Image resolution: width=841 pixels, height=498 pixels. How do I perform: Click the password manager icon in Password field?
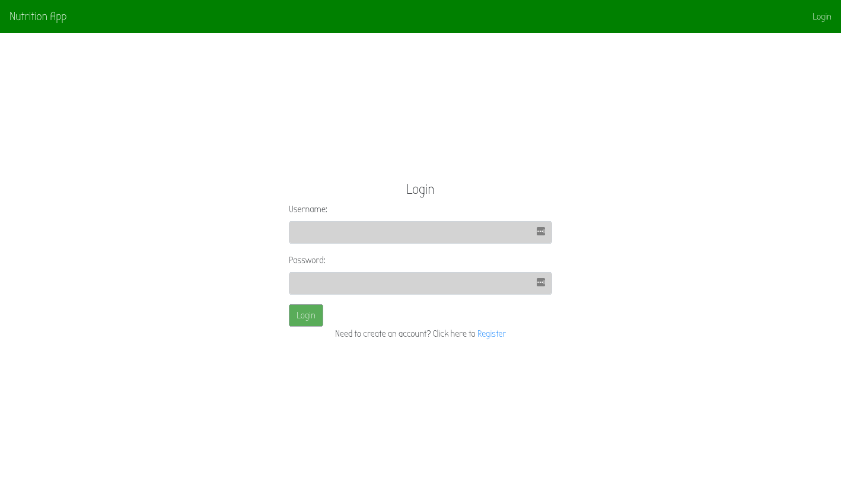tap(541, 282)
